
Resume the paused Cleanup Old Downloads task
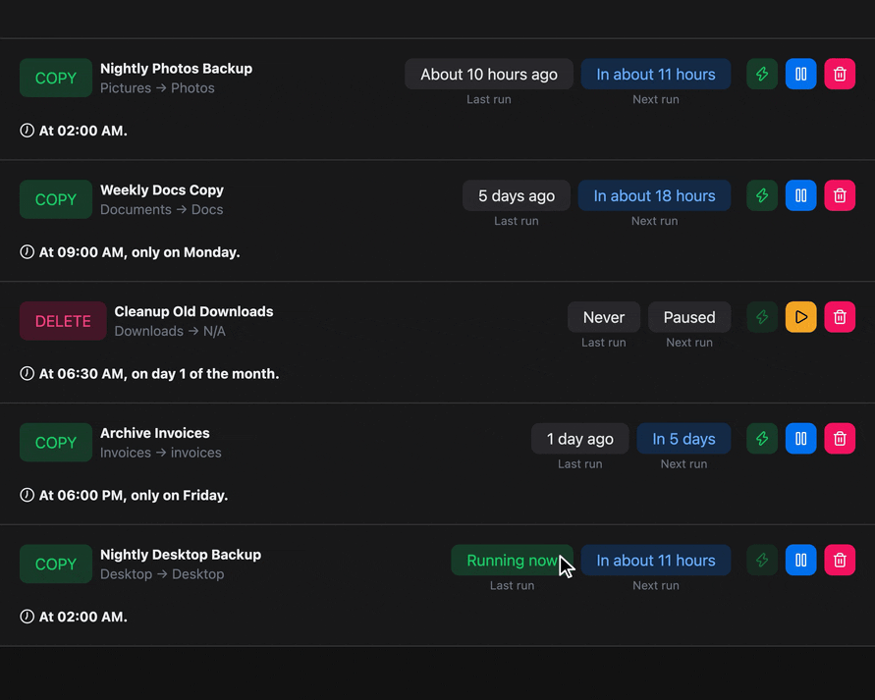[x=800, y=317]
